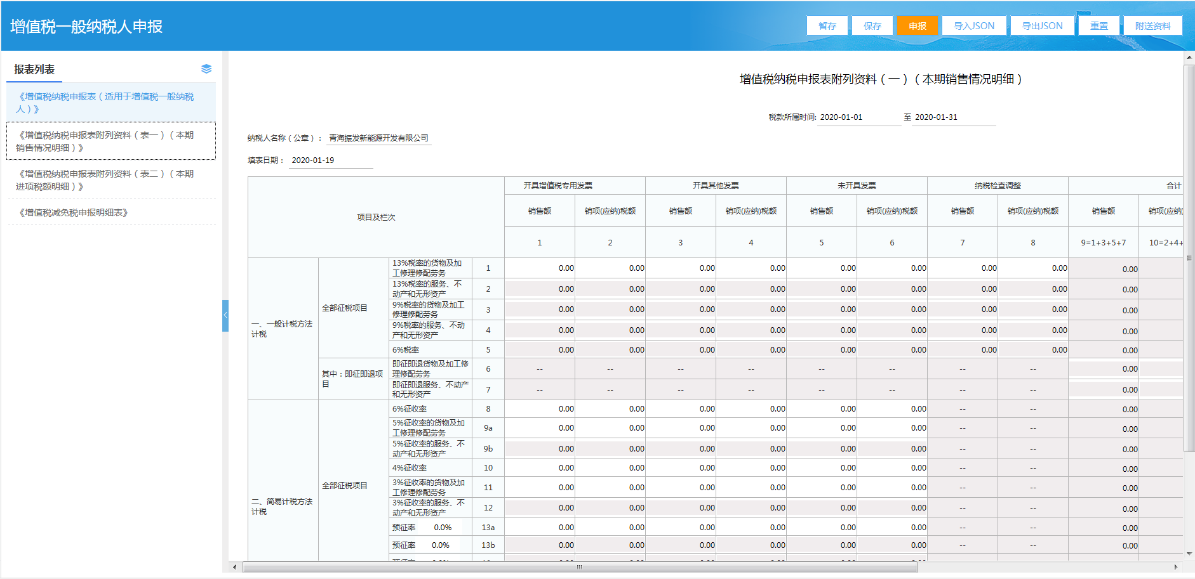1195x579 pixels.
Task: Click row 9a column 2 税额 cell
Action: click(610, 428)
